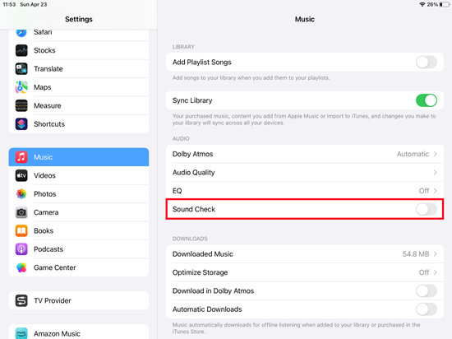Tap the Automatic value for Dolby Atmos
The width and height of the screenshot is (452, 339).
point(413,154)
